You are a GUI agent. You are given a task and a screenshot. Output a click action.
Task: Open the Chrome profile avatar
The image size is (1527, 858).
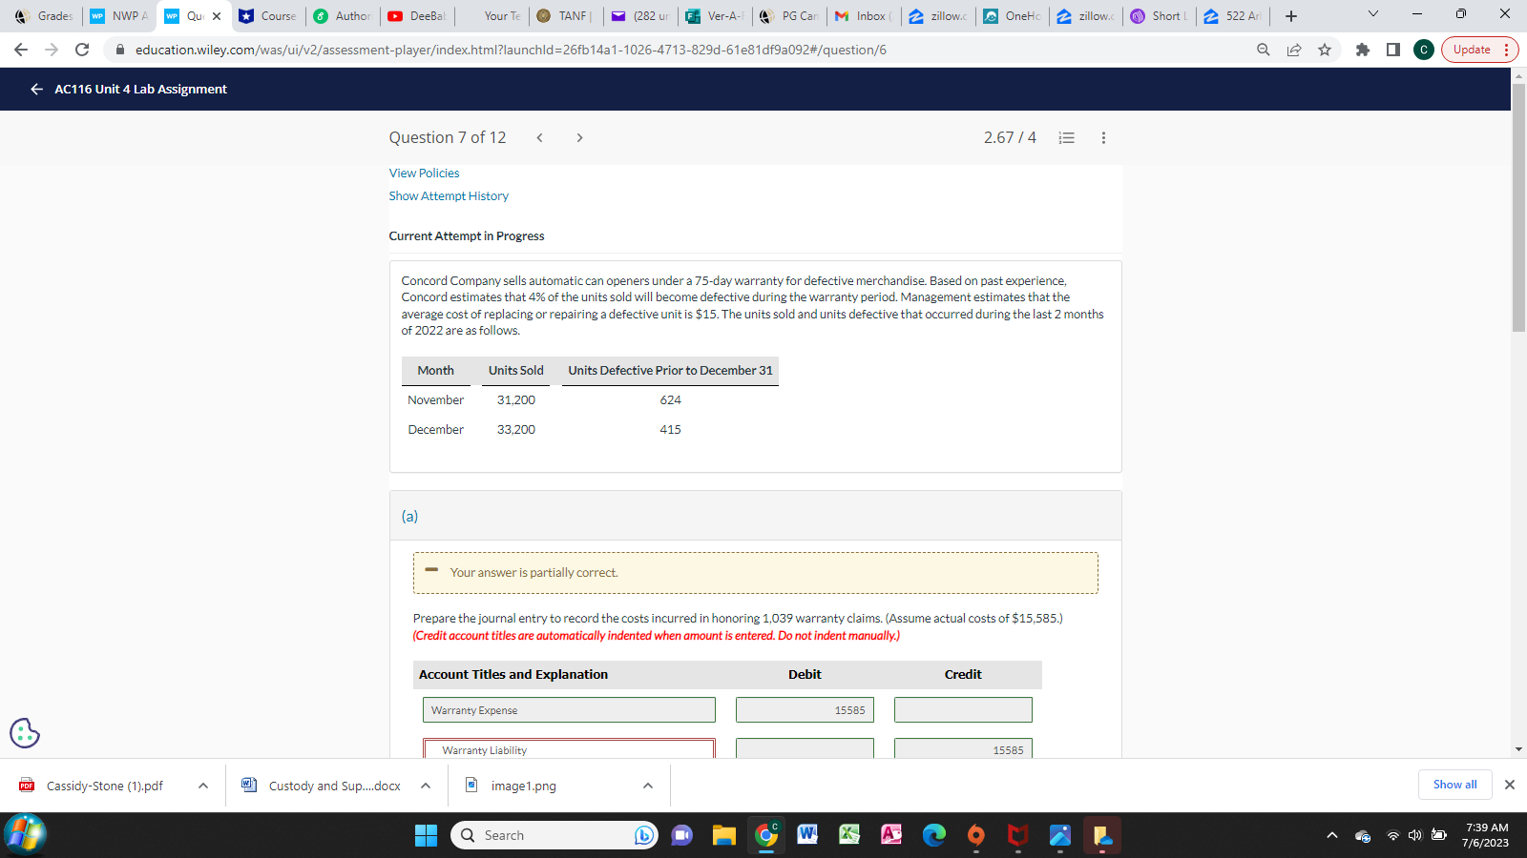coord(1424,50)
